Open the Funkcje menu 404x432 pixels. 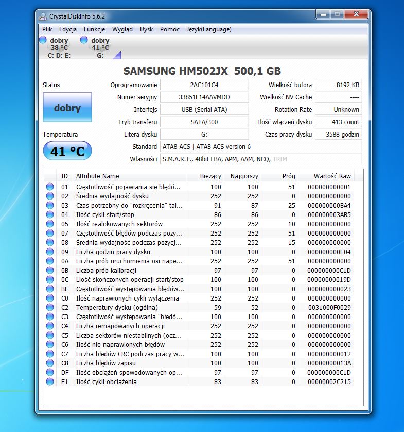94,29
